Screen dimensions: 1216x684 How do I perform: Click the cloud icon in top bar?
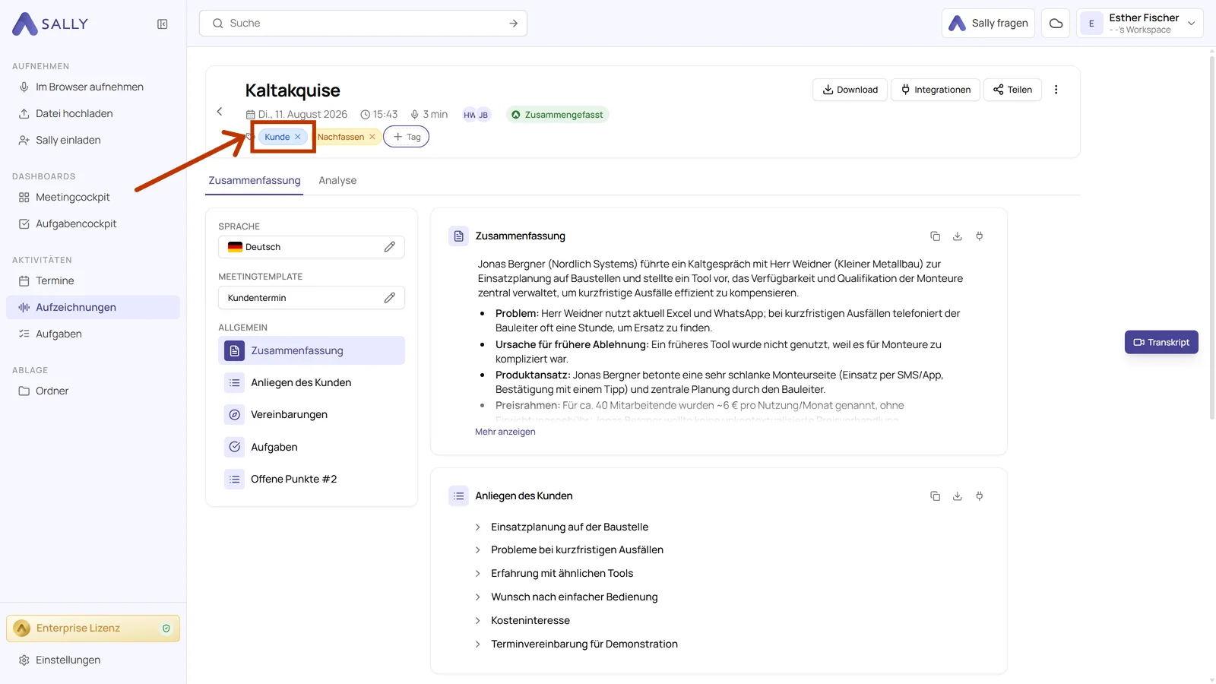pos(1056,24)
